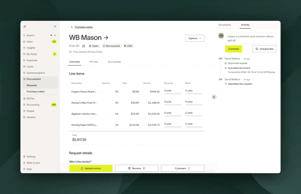301x194 pixels.
Task: Click the Received progress bar for Folgers French Roast
Action: [173, 94]
